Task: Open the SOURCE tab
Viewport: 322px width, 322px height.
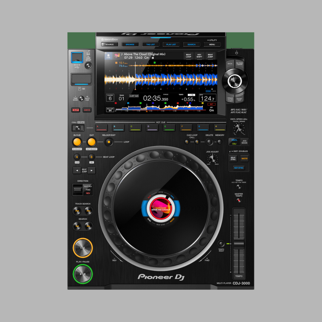Action: 110,44
